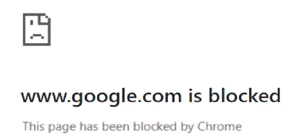This screenshot has height=140, width=306.
Task: Click the word "is" in the heading
Action: [195, 95]
